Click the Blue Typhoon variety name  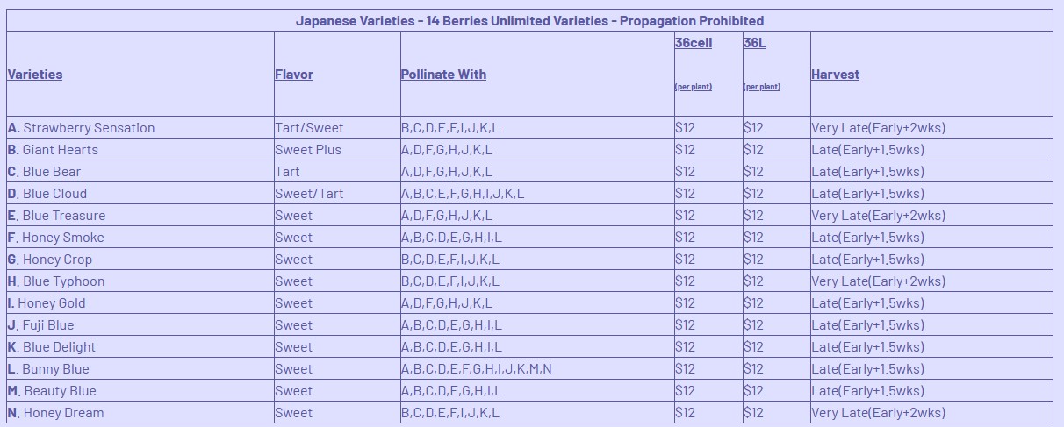coord(63,281)
